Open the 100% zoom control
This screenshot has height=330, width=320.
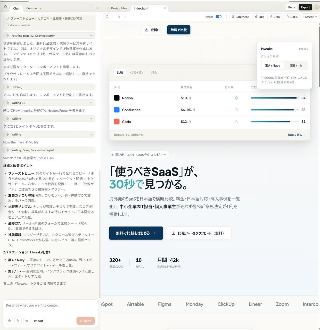(292, 17)
